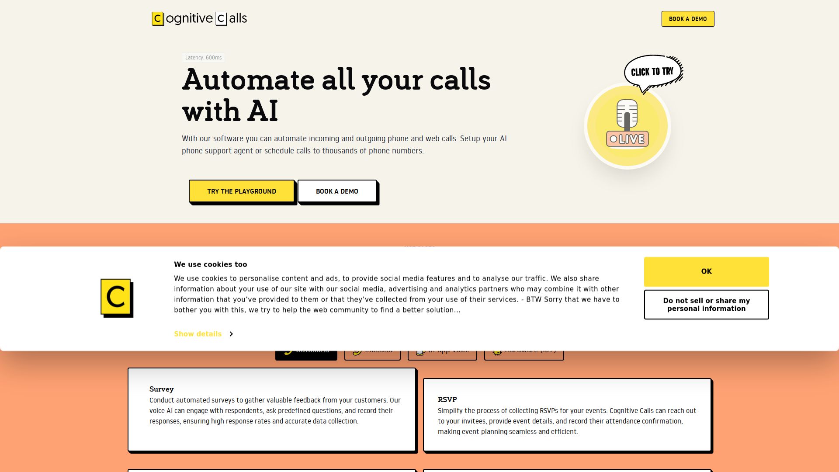Image resolution: width=839 pixels, height=472 pixels.
Task: Click the Survey feature card
Action: [x=272, y=410]
